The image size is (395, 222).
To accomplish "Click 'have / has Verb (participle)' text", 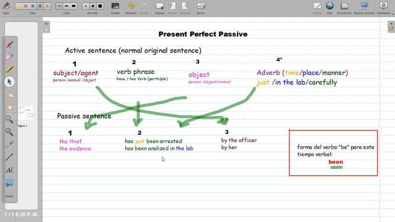I will pos(142,79).
